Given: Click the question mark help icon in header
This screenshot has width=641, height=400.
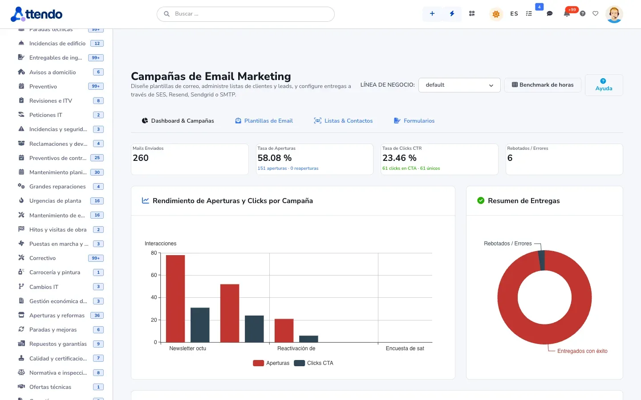Looking at the screenshot, I should tap(582, 14).
